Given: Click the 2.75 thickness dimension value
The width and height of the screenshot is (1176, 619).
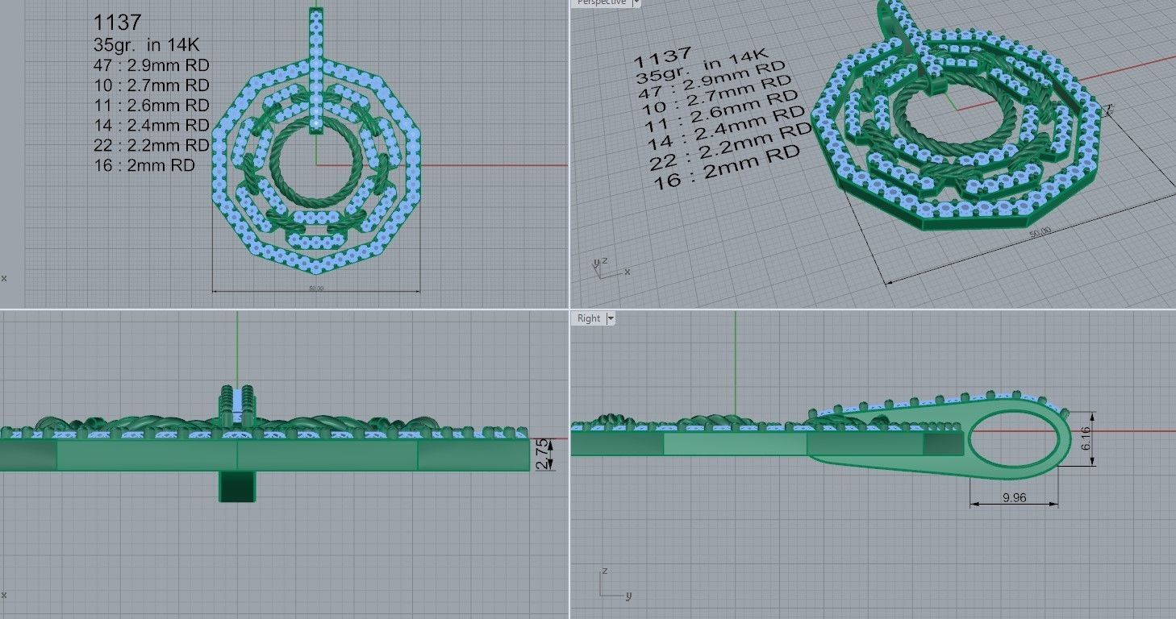Looking at the screenshot, I should tap(541, 453).
